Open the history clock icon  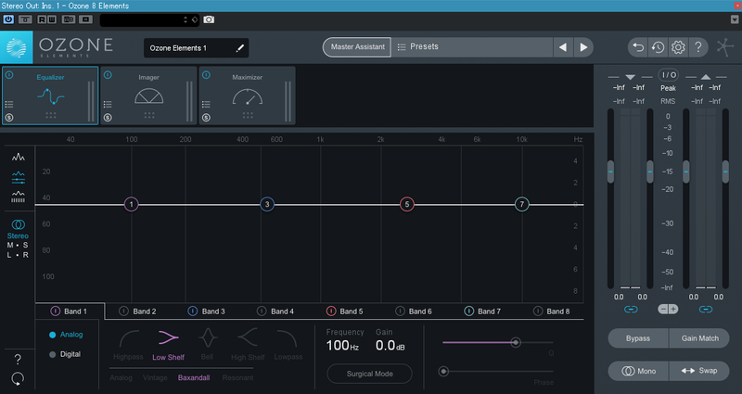tap(658, 47)
